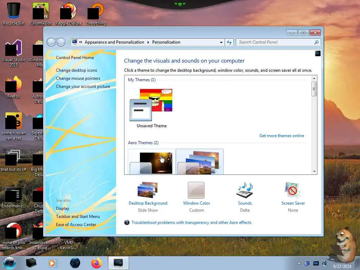Open the Screen Saver icon
Image resolution: width=360 pixels, height=270 pixels.
coord(293,190)
